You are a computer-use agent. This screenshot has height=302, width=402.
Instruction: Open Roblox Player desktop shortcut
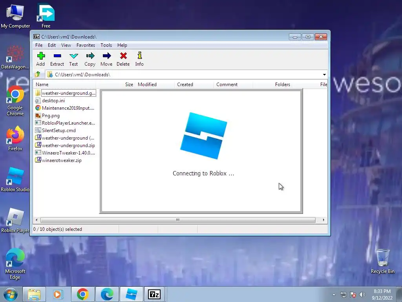click(x=15, y=221)
